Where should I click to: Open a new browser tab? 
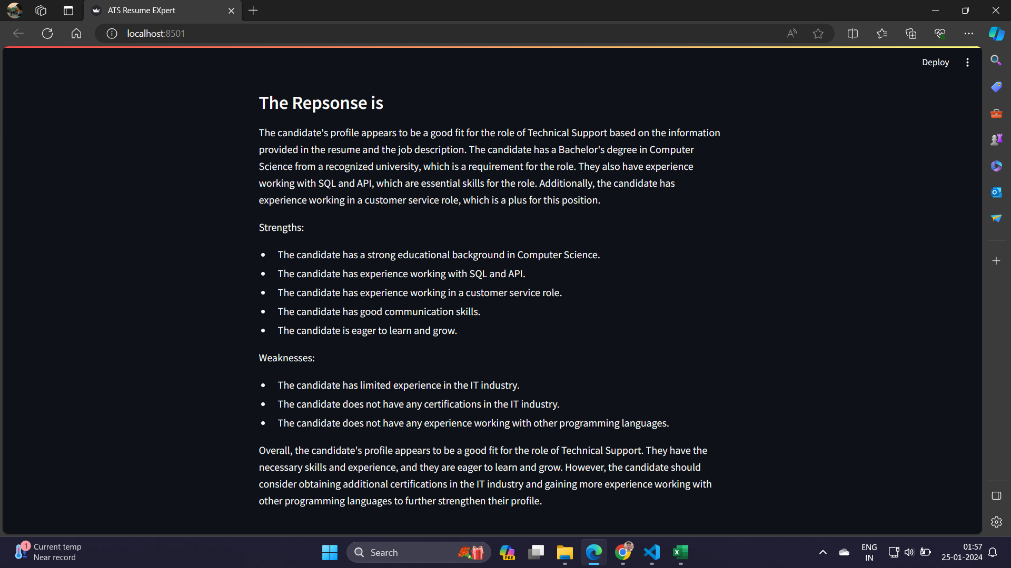[x=253, y=11]
